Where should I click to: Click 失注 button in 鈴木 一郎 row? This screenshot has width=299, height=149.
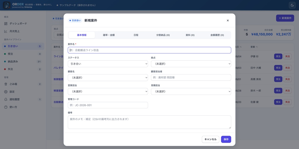tap(288, 91)
